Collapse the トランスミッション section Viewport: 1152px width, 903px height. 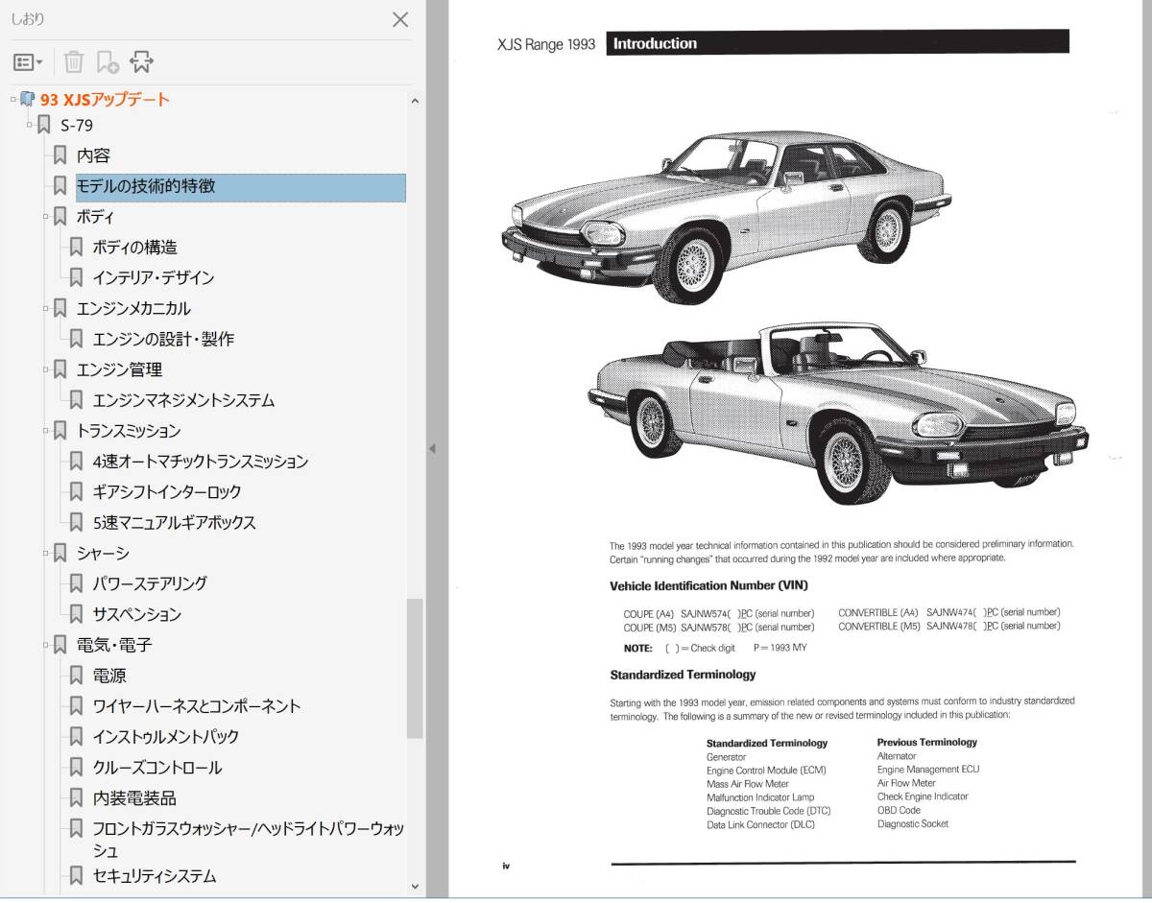click(45, 431)
